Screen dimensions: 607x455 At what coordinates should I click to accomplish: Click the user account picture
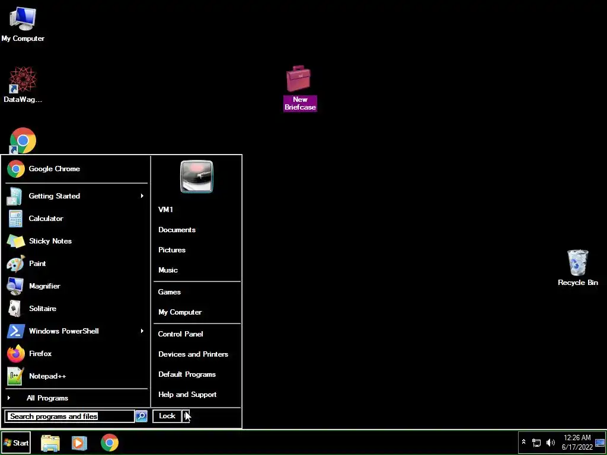197,177
